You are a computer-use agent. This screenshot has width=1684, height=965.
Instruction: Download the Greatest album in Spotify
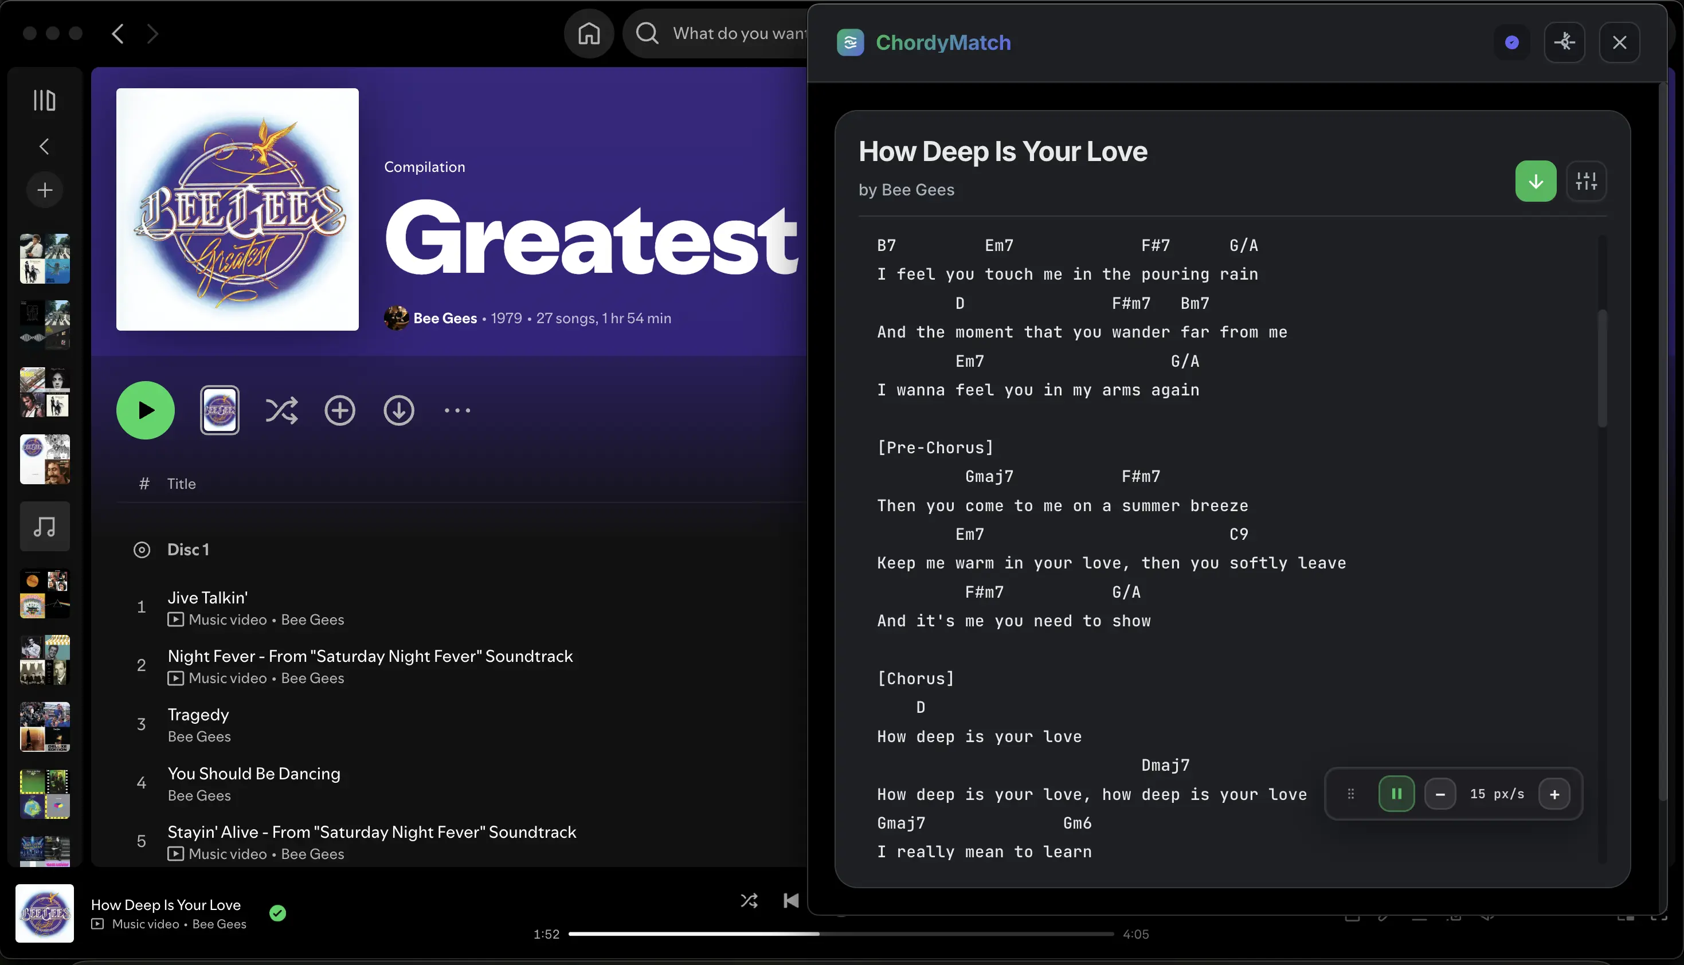pyautogui.click(x=398, y=410)
